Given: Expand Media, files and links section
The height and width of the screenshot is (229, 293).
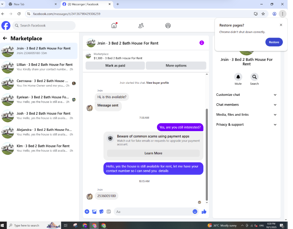Looking at the screenshot, I should [x=247, y=115].
